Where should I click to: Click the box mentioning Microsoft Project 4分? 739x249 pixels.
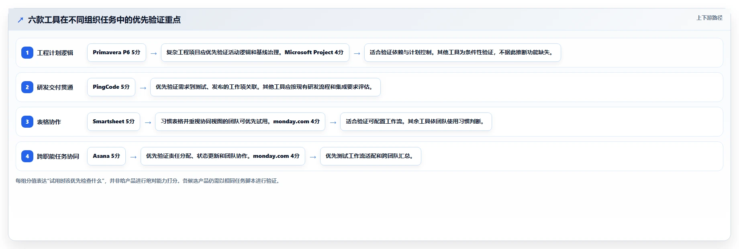[255, 53]
